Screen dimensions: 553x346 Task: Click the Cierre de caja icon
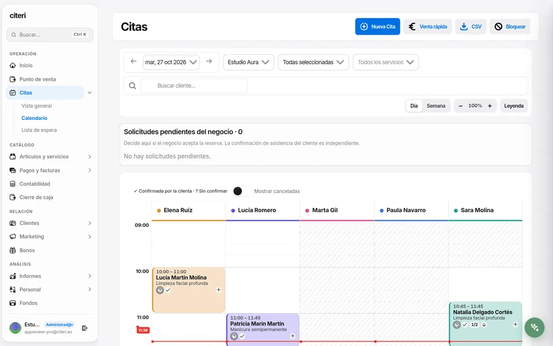tap(13, 197)
